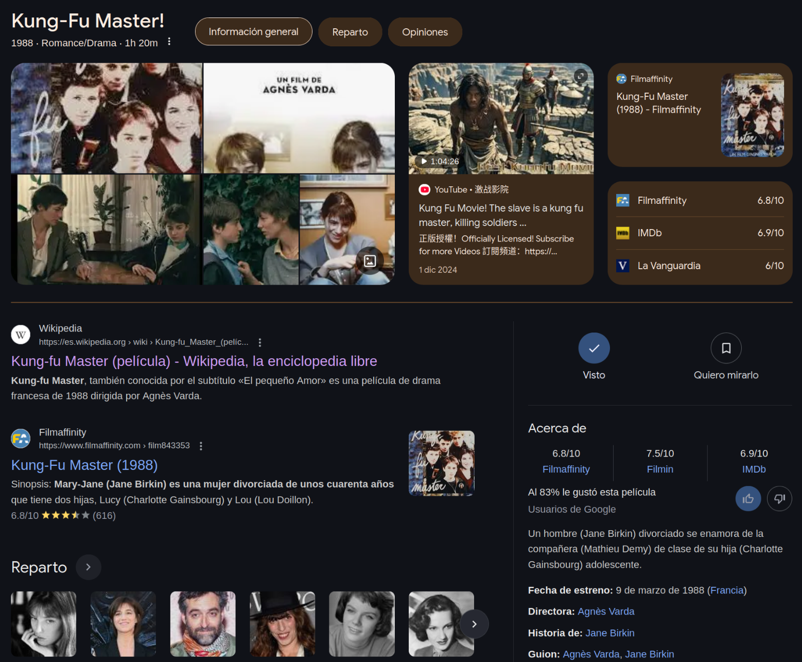Select the second cast photo with dark blue background

[123, 624]
